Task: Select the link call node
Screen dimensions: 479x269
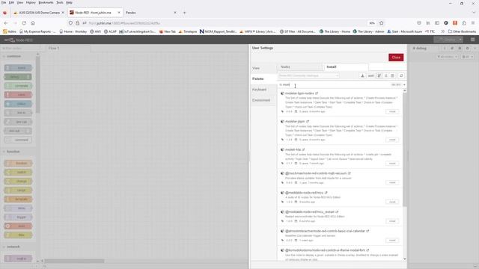Action: click(x=18, y=122)
